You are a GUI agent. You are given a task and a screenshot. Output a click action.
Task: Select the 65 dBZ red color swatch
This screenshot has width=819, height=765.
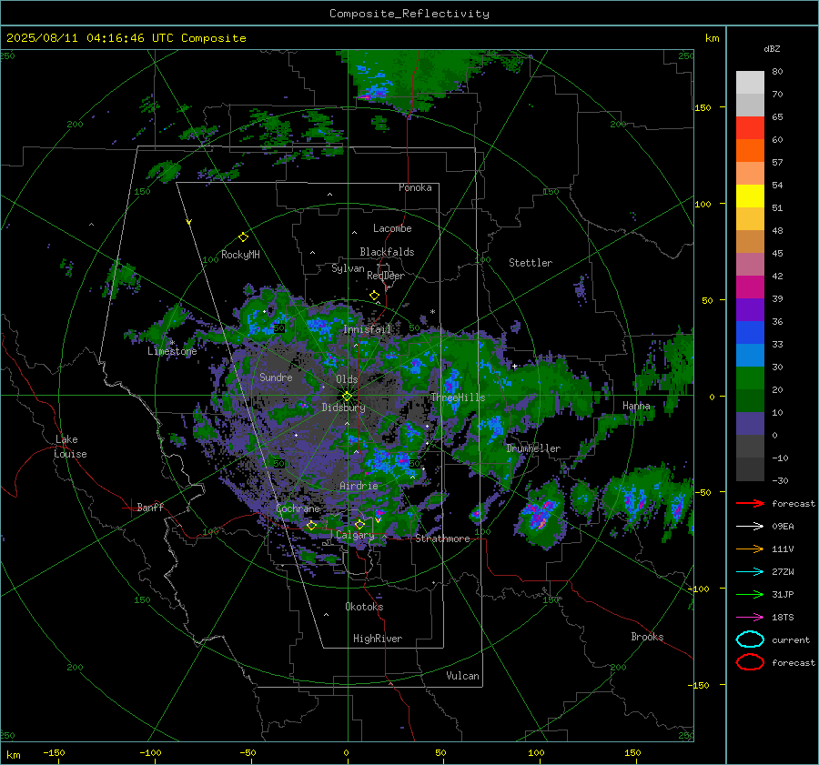point(750,127)
